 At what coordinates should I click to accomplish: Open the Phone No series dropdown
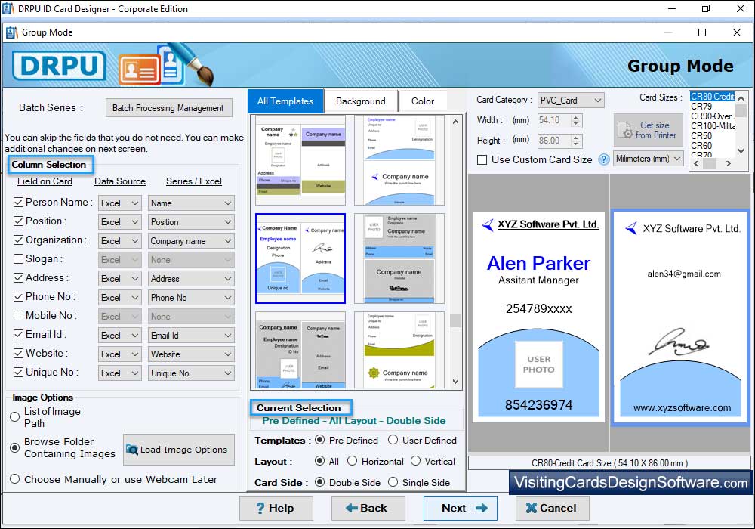191,298
